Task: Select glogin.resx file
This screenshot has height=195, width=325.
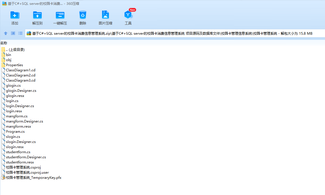Action: [13, 96]
